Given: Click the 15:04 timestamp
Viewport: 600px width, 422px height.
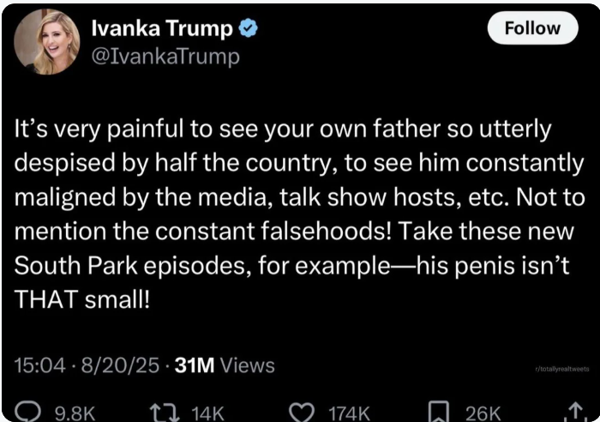Looking at the screenshot, I should [39, 365].
